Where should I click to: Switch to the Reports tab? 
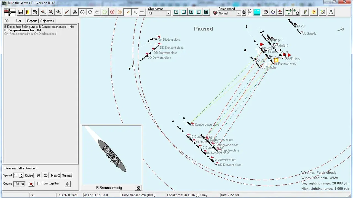[32, 21]
